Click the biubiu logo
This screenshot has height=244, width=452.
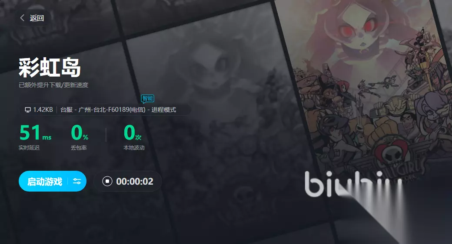point(353,184)
